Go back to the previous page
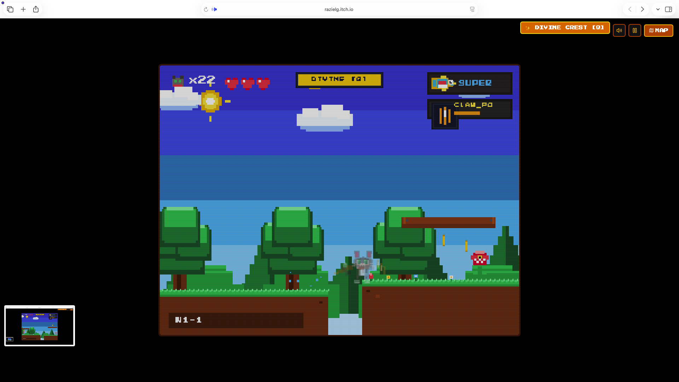 click(x=630, y=9)
